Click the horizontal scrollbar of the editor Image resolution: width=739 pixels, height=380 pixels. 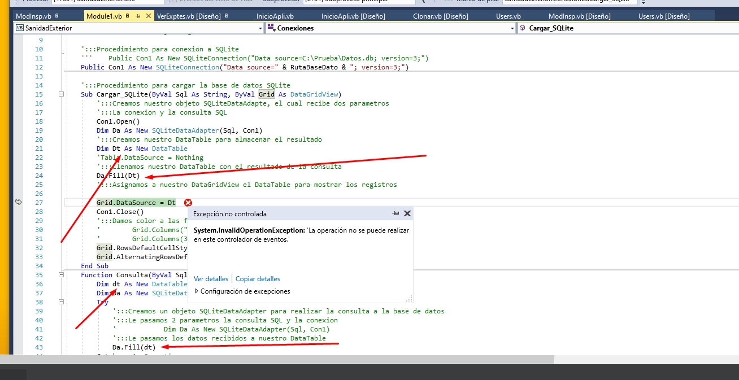pyautogui.click(x=277, y=360)
